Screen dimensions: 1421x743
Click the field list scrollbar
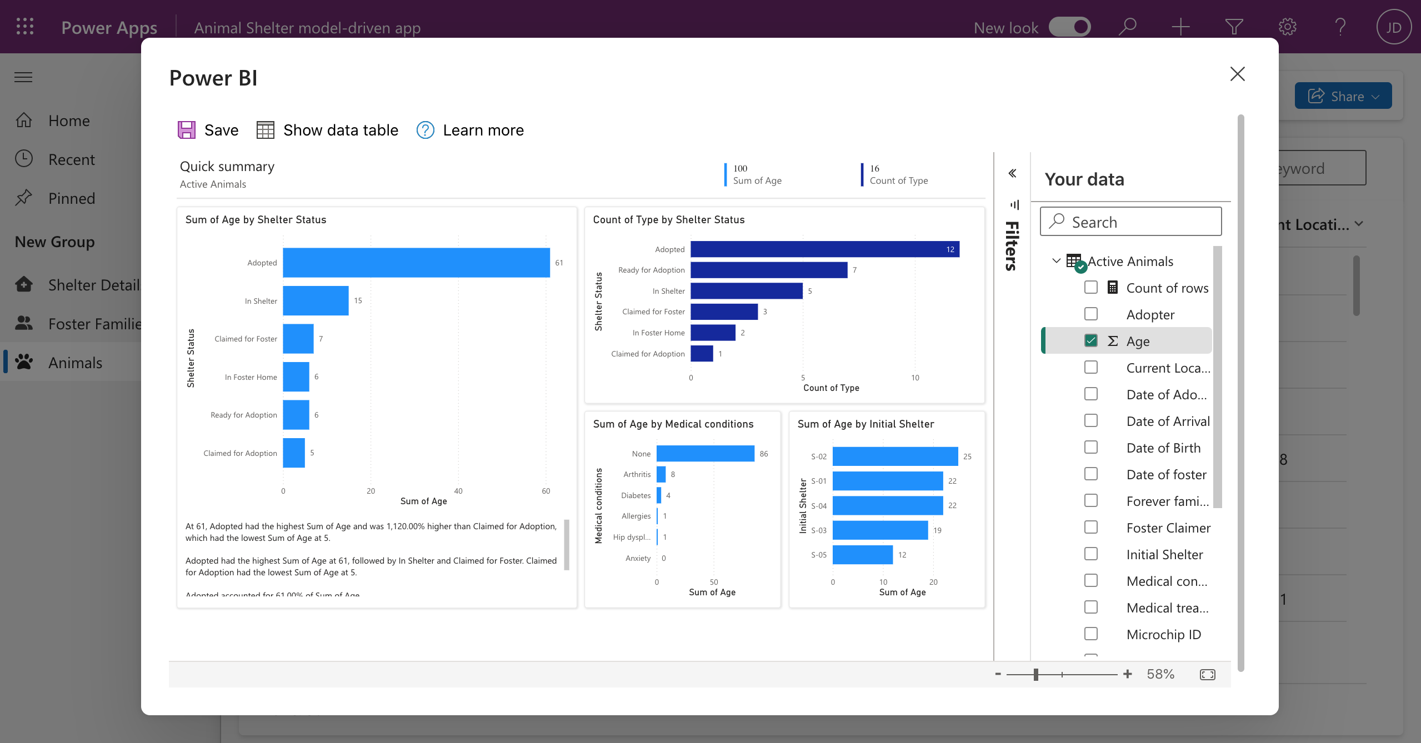click(1218, 376)
